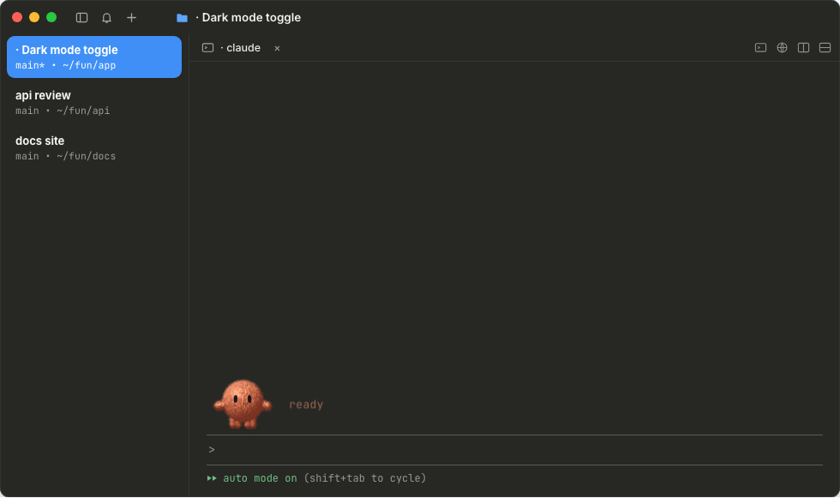
Task: Close the claude tab
Action: [x=277, y=48]
